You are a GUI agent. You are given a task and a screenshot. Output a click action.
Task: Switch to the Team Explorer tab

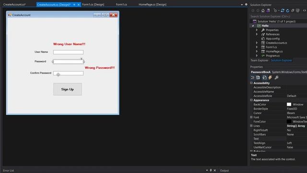(x=259, y=61)
